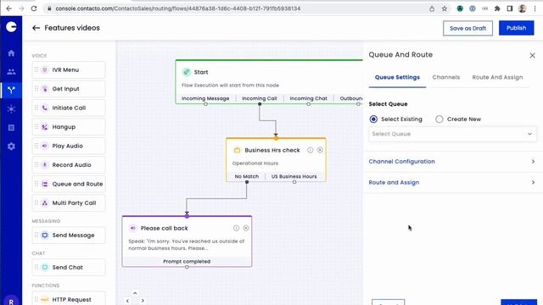Select the Multi Party Call node
The image size is (543, 305).
point(69,203)
